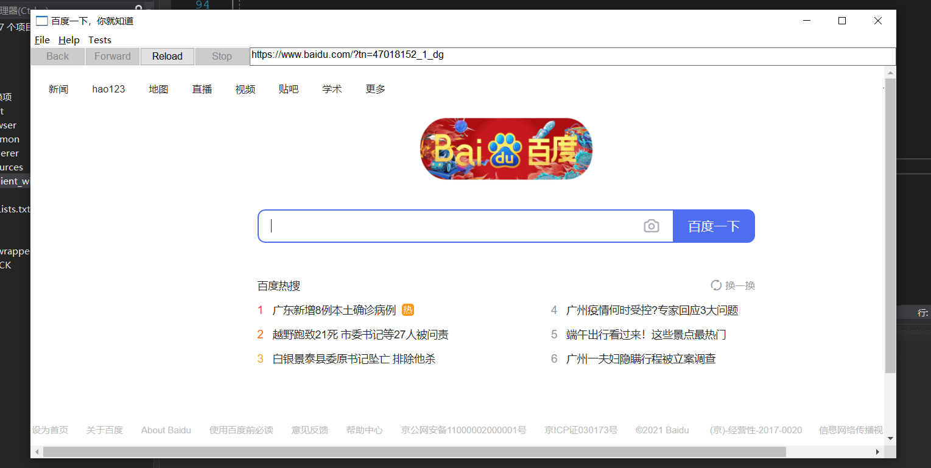Click the vertical scrollbar down arrow
Screen dimensions: 931x468
(890, 439)
